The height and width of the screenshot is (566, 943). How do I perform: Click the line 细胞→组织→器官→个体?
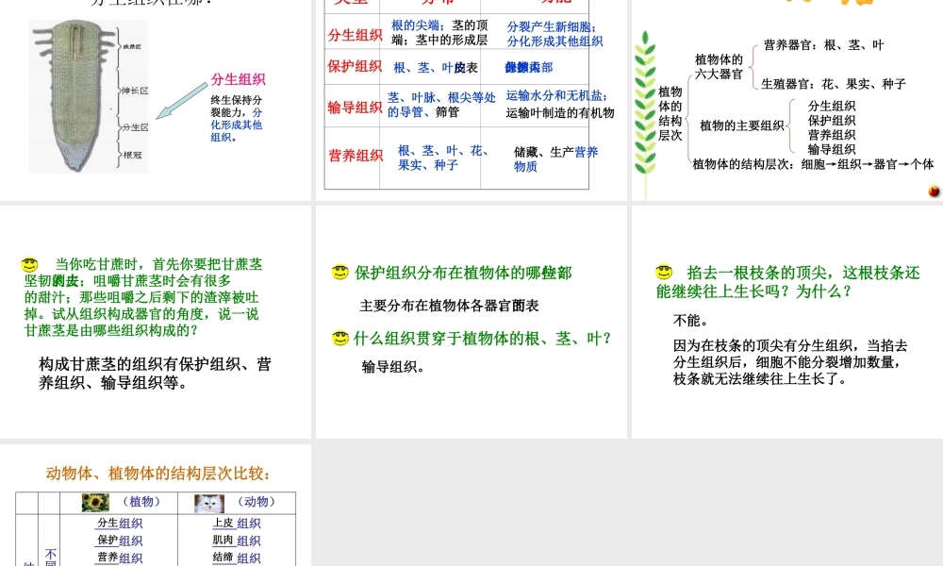coord(868,164)
